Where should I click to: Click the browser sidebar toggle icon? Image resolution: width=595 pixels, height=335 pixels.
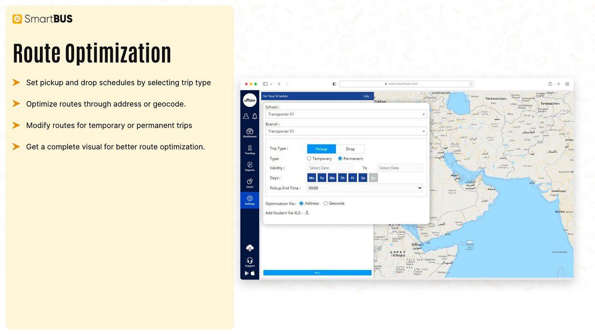(x=265, y=84)
